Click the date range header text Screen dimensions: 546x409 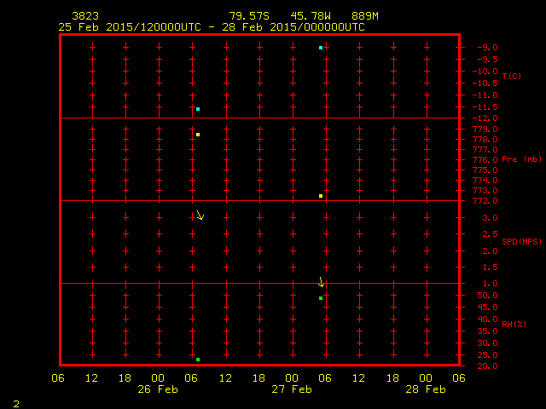click(x=212, y=26)
